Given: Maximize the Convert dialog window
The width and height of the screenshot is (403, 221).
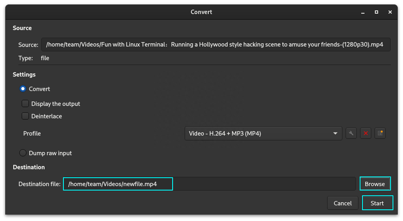Looking at the screenshot, I should click(376, 12).
